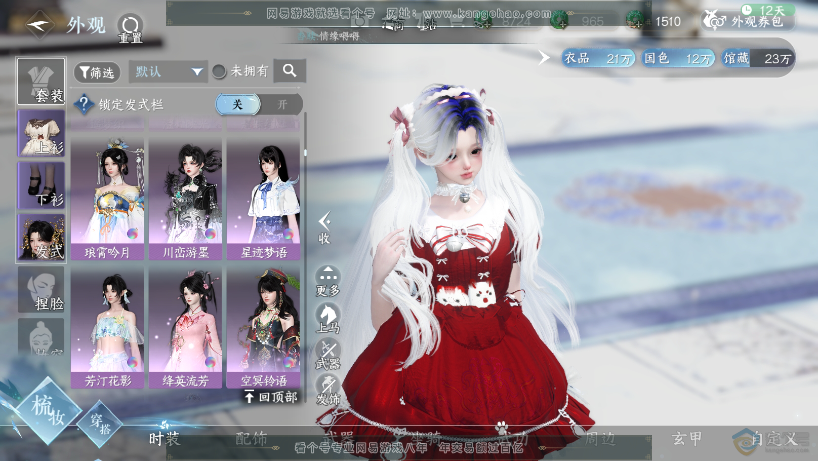Choose the 星迹梦语 outfit thumbnail
This screenshot has height=461, width=818.
263,198
